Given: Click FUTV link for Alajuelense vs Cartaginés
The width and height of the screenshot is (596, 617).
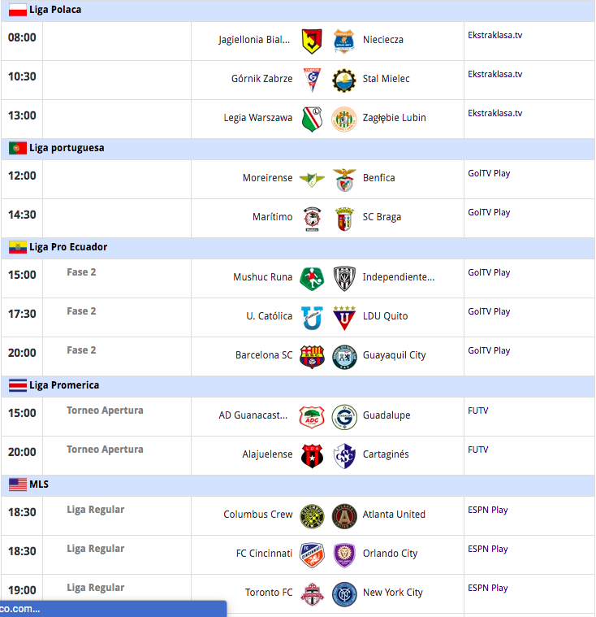Looking at the screenshot, I should coord(478,450).
